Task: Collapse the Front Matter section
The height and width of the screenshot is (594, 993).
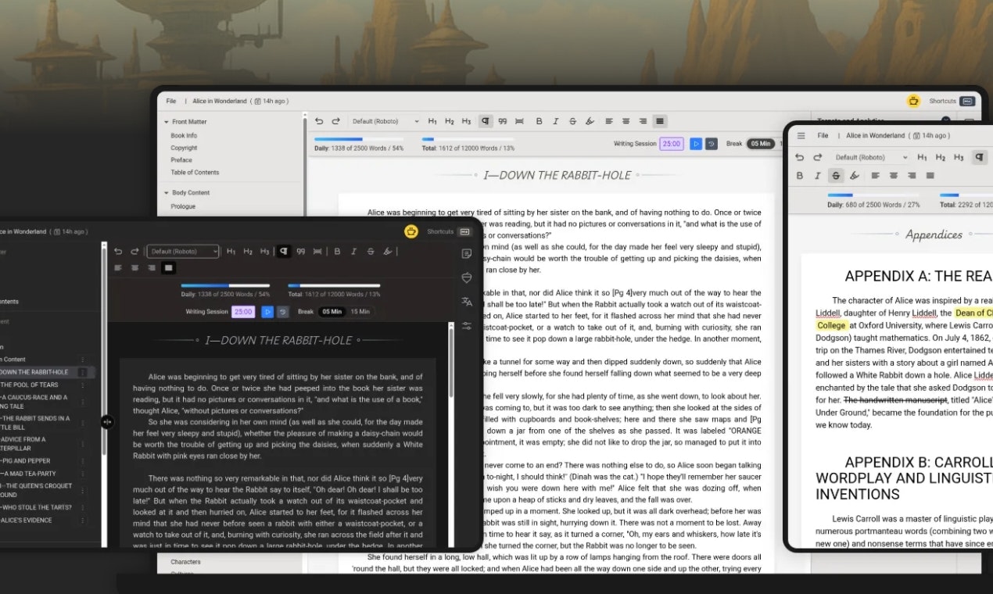Action: pos(167,122)
